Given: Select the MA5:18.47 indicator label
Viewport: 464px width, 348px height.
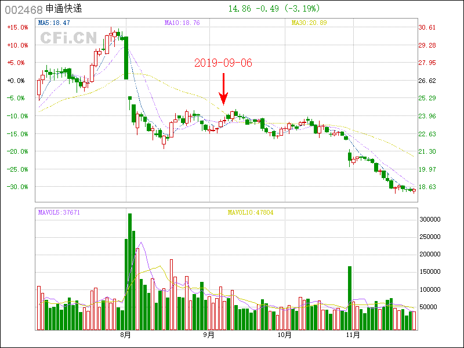Looking at the screenshot, I should pos(54,23).
